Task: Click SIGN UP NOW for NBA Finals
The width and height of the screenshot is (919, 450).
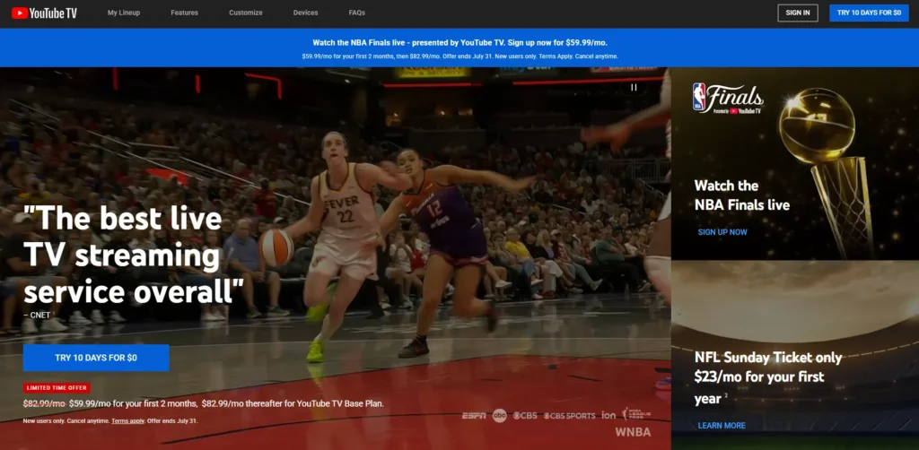Action: point(722,232)
